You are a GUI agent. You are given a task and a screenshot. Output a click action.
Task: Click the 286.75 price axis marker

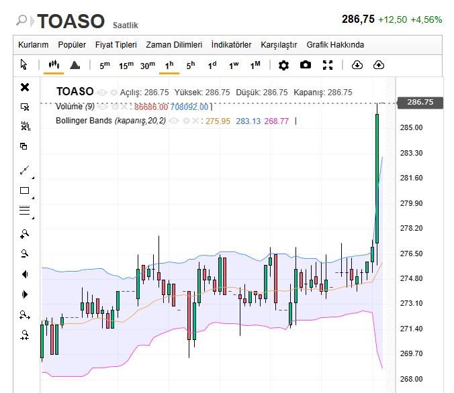click(420, 103)
